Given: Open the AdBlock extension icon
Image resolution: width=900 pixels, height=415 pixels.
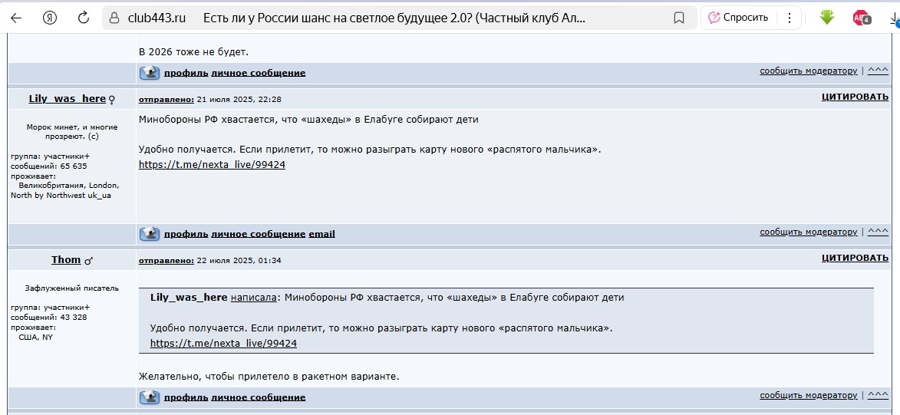Looking at the screenshot, I should [861, 18].
